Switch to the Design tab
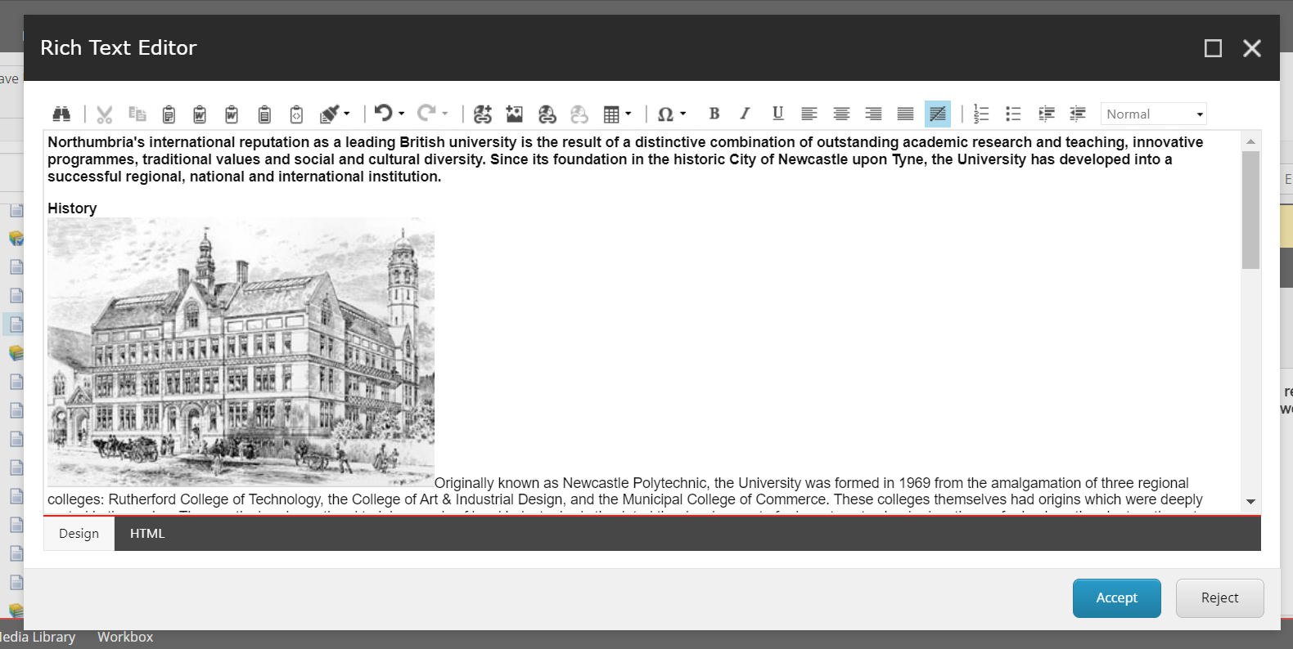The width and height of the screenshot is (1293, 649). [79, 534]
